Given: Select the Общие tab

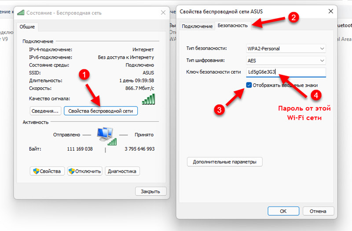Looking at the screenshot, I should 28,27.
